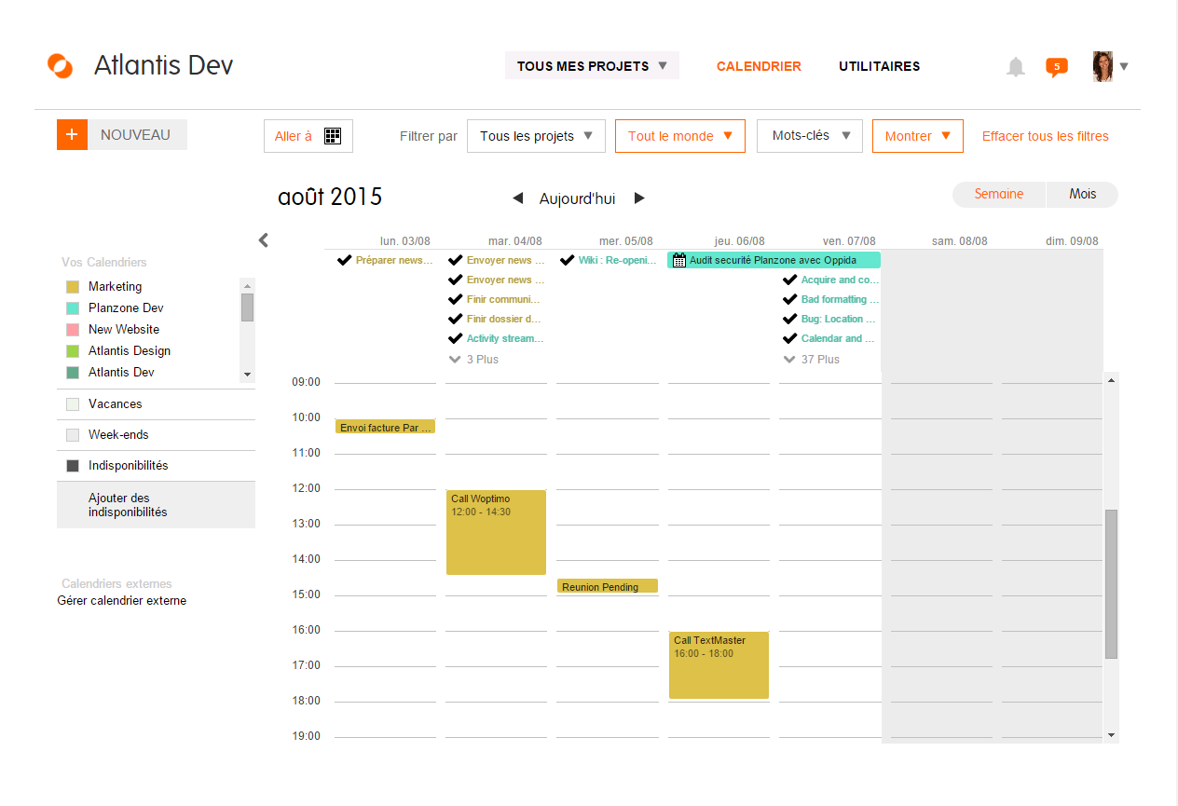
Task: Click the orange plus icon
Action: (x=72, y=134)
